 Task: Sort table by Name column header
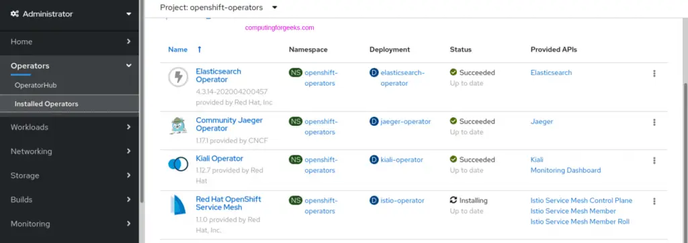point(177,50)
